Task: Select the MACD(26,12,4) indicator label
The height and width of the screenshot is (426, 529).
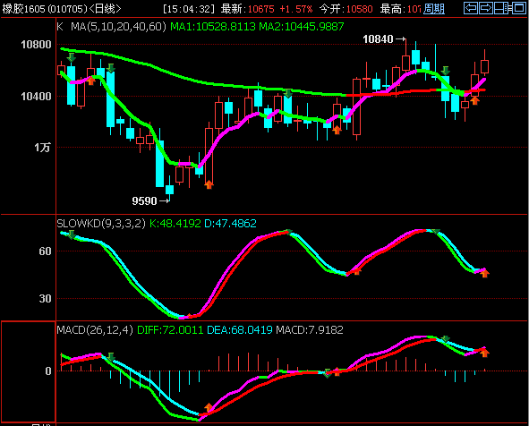Action: pyautogui.click(x=95, y=329)
